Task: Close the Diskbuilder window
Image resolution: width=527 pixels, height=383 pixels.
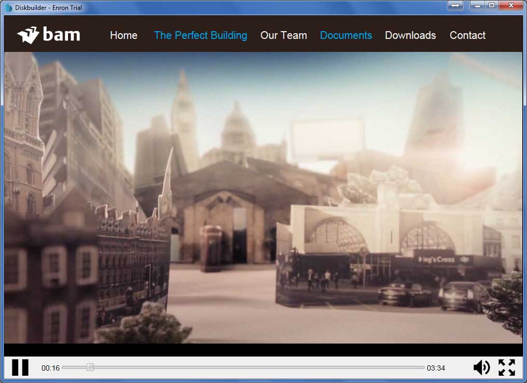Action: pyautogui.click(x=511, y=5)
